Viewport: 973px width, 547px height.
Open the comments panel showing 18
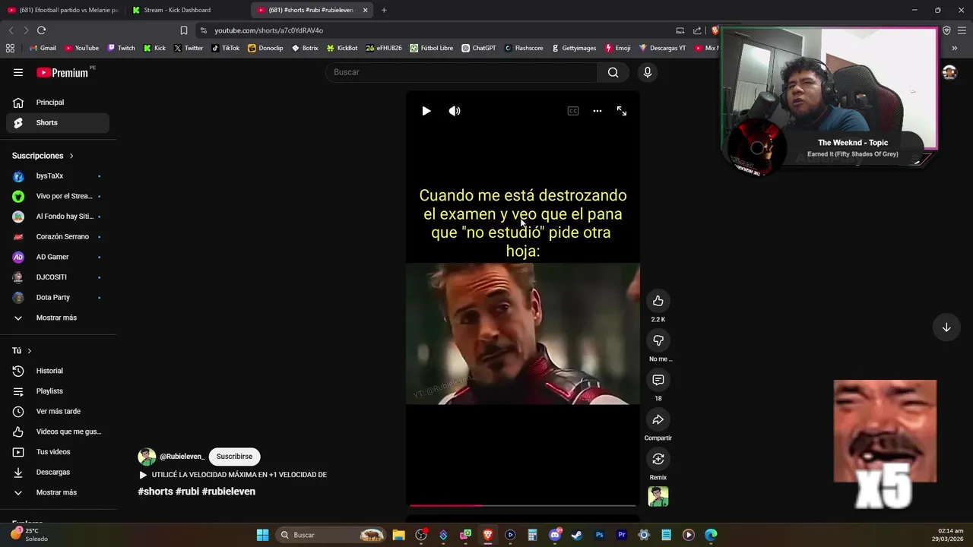pyautogui.click(x=658, y=380)
